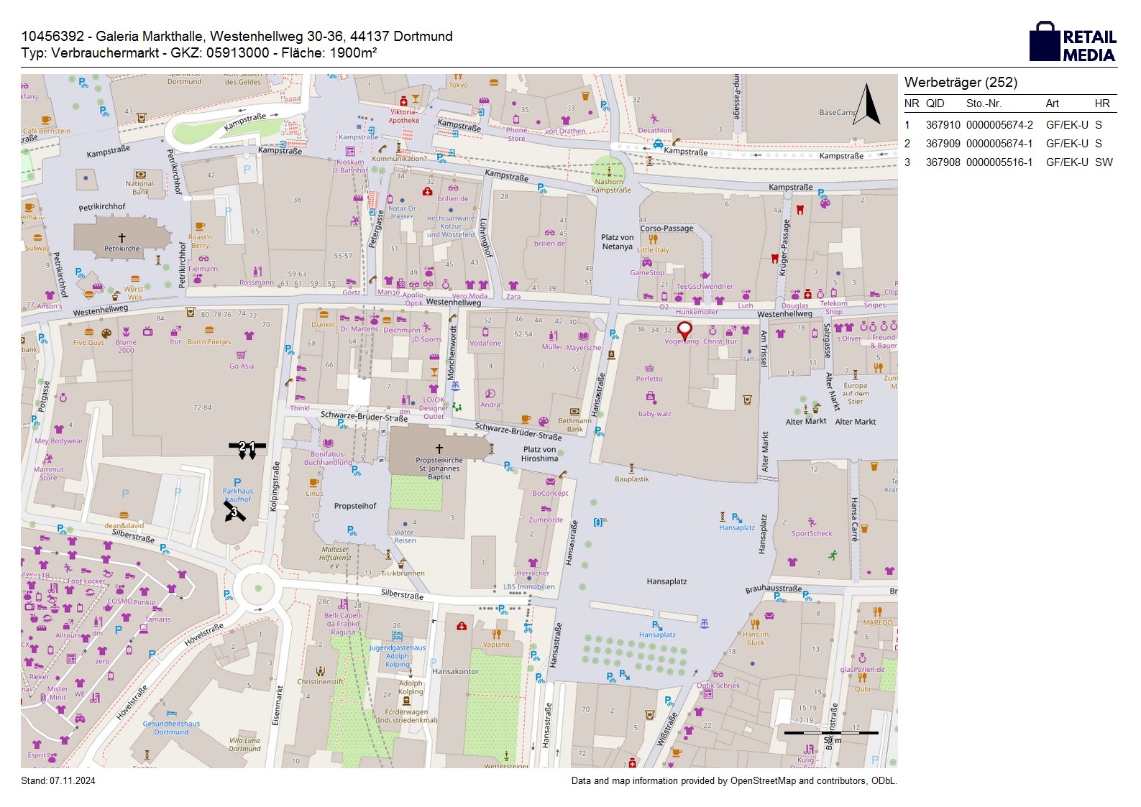This screenshot has width=1141, height=807.
Task: Select the cross icon on Petrikirche
Action: [x=122, y=237]
